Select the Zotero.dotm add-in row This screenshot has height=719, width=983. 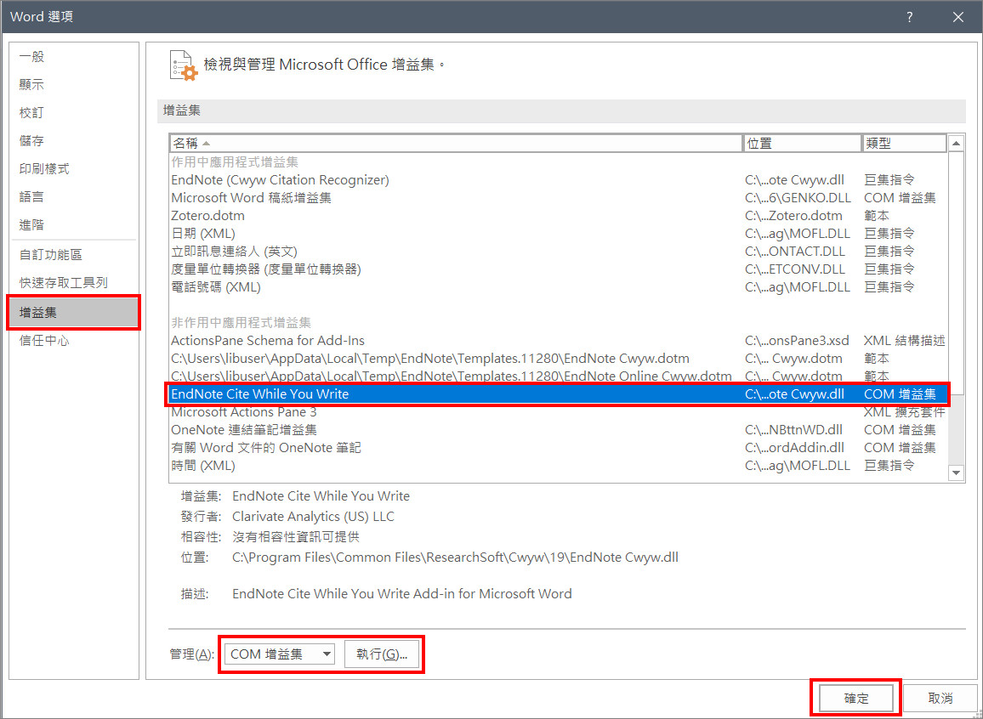(x=559, y=216)
